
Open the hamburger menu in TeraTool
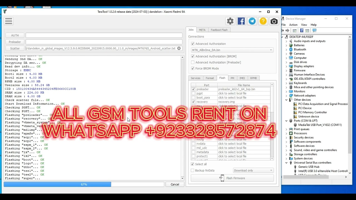click(x=8, y=21)
